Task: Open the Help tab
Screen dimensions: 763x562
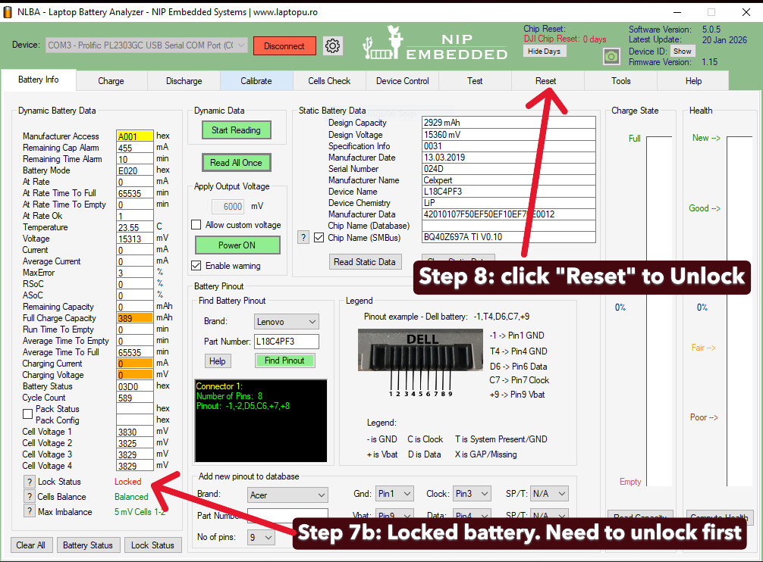Action: click(693, 81)
